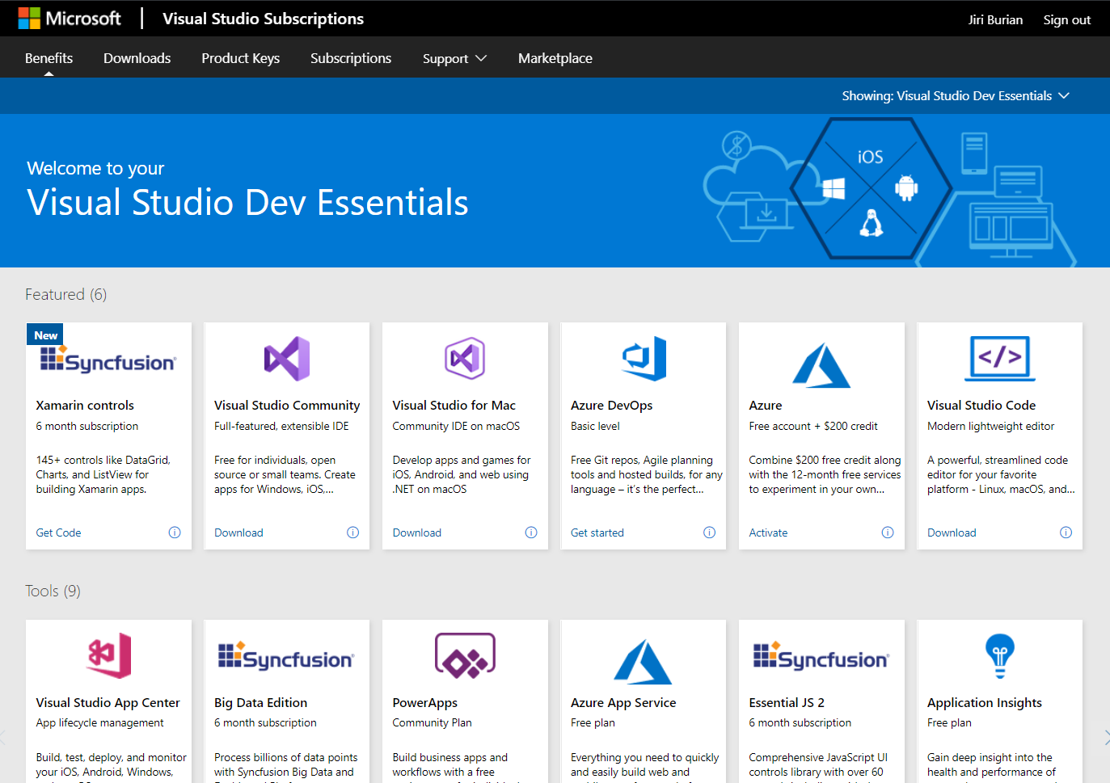Click the Azure DevOps logo icon
This screenshot has height=783, width=1110.
pos(644,359)
